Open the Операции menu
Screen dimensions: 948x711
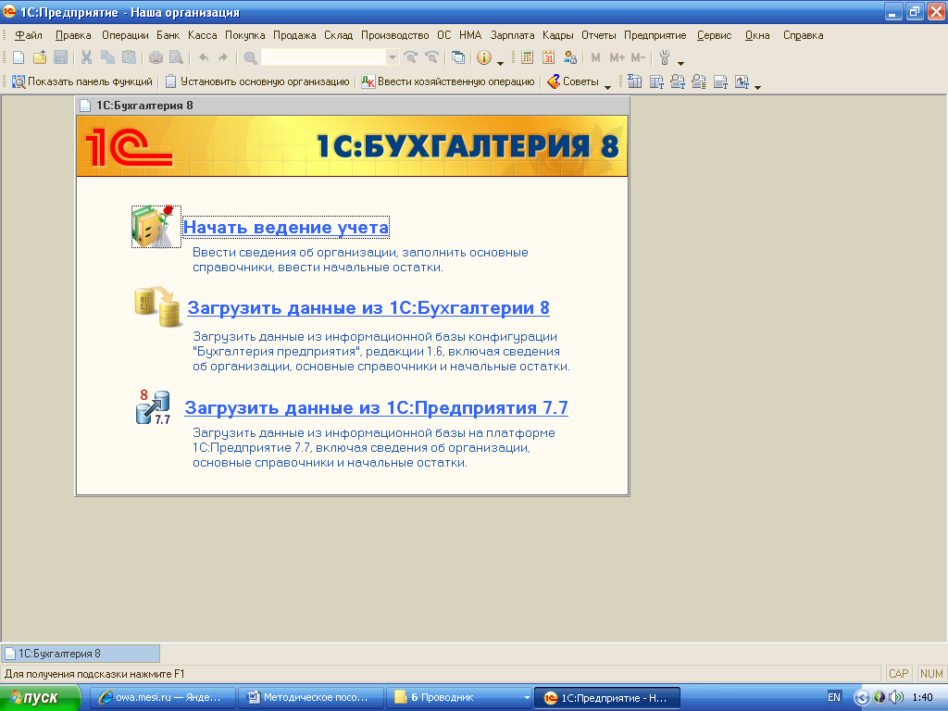(125, 35)
